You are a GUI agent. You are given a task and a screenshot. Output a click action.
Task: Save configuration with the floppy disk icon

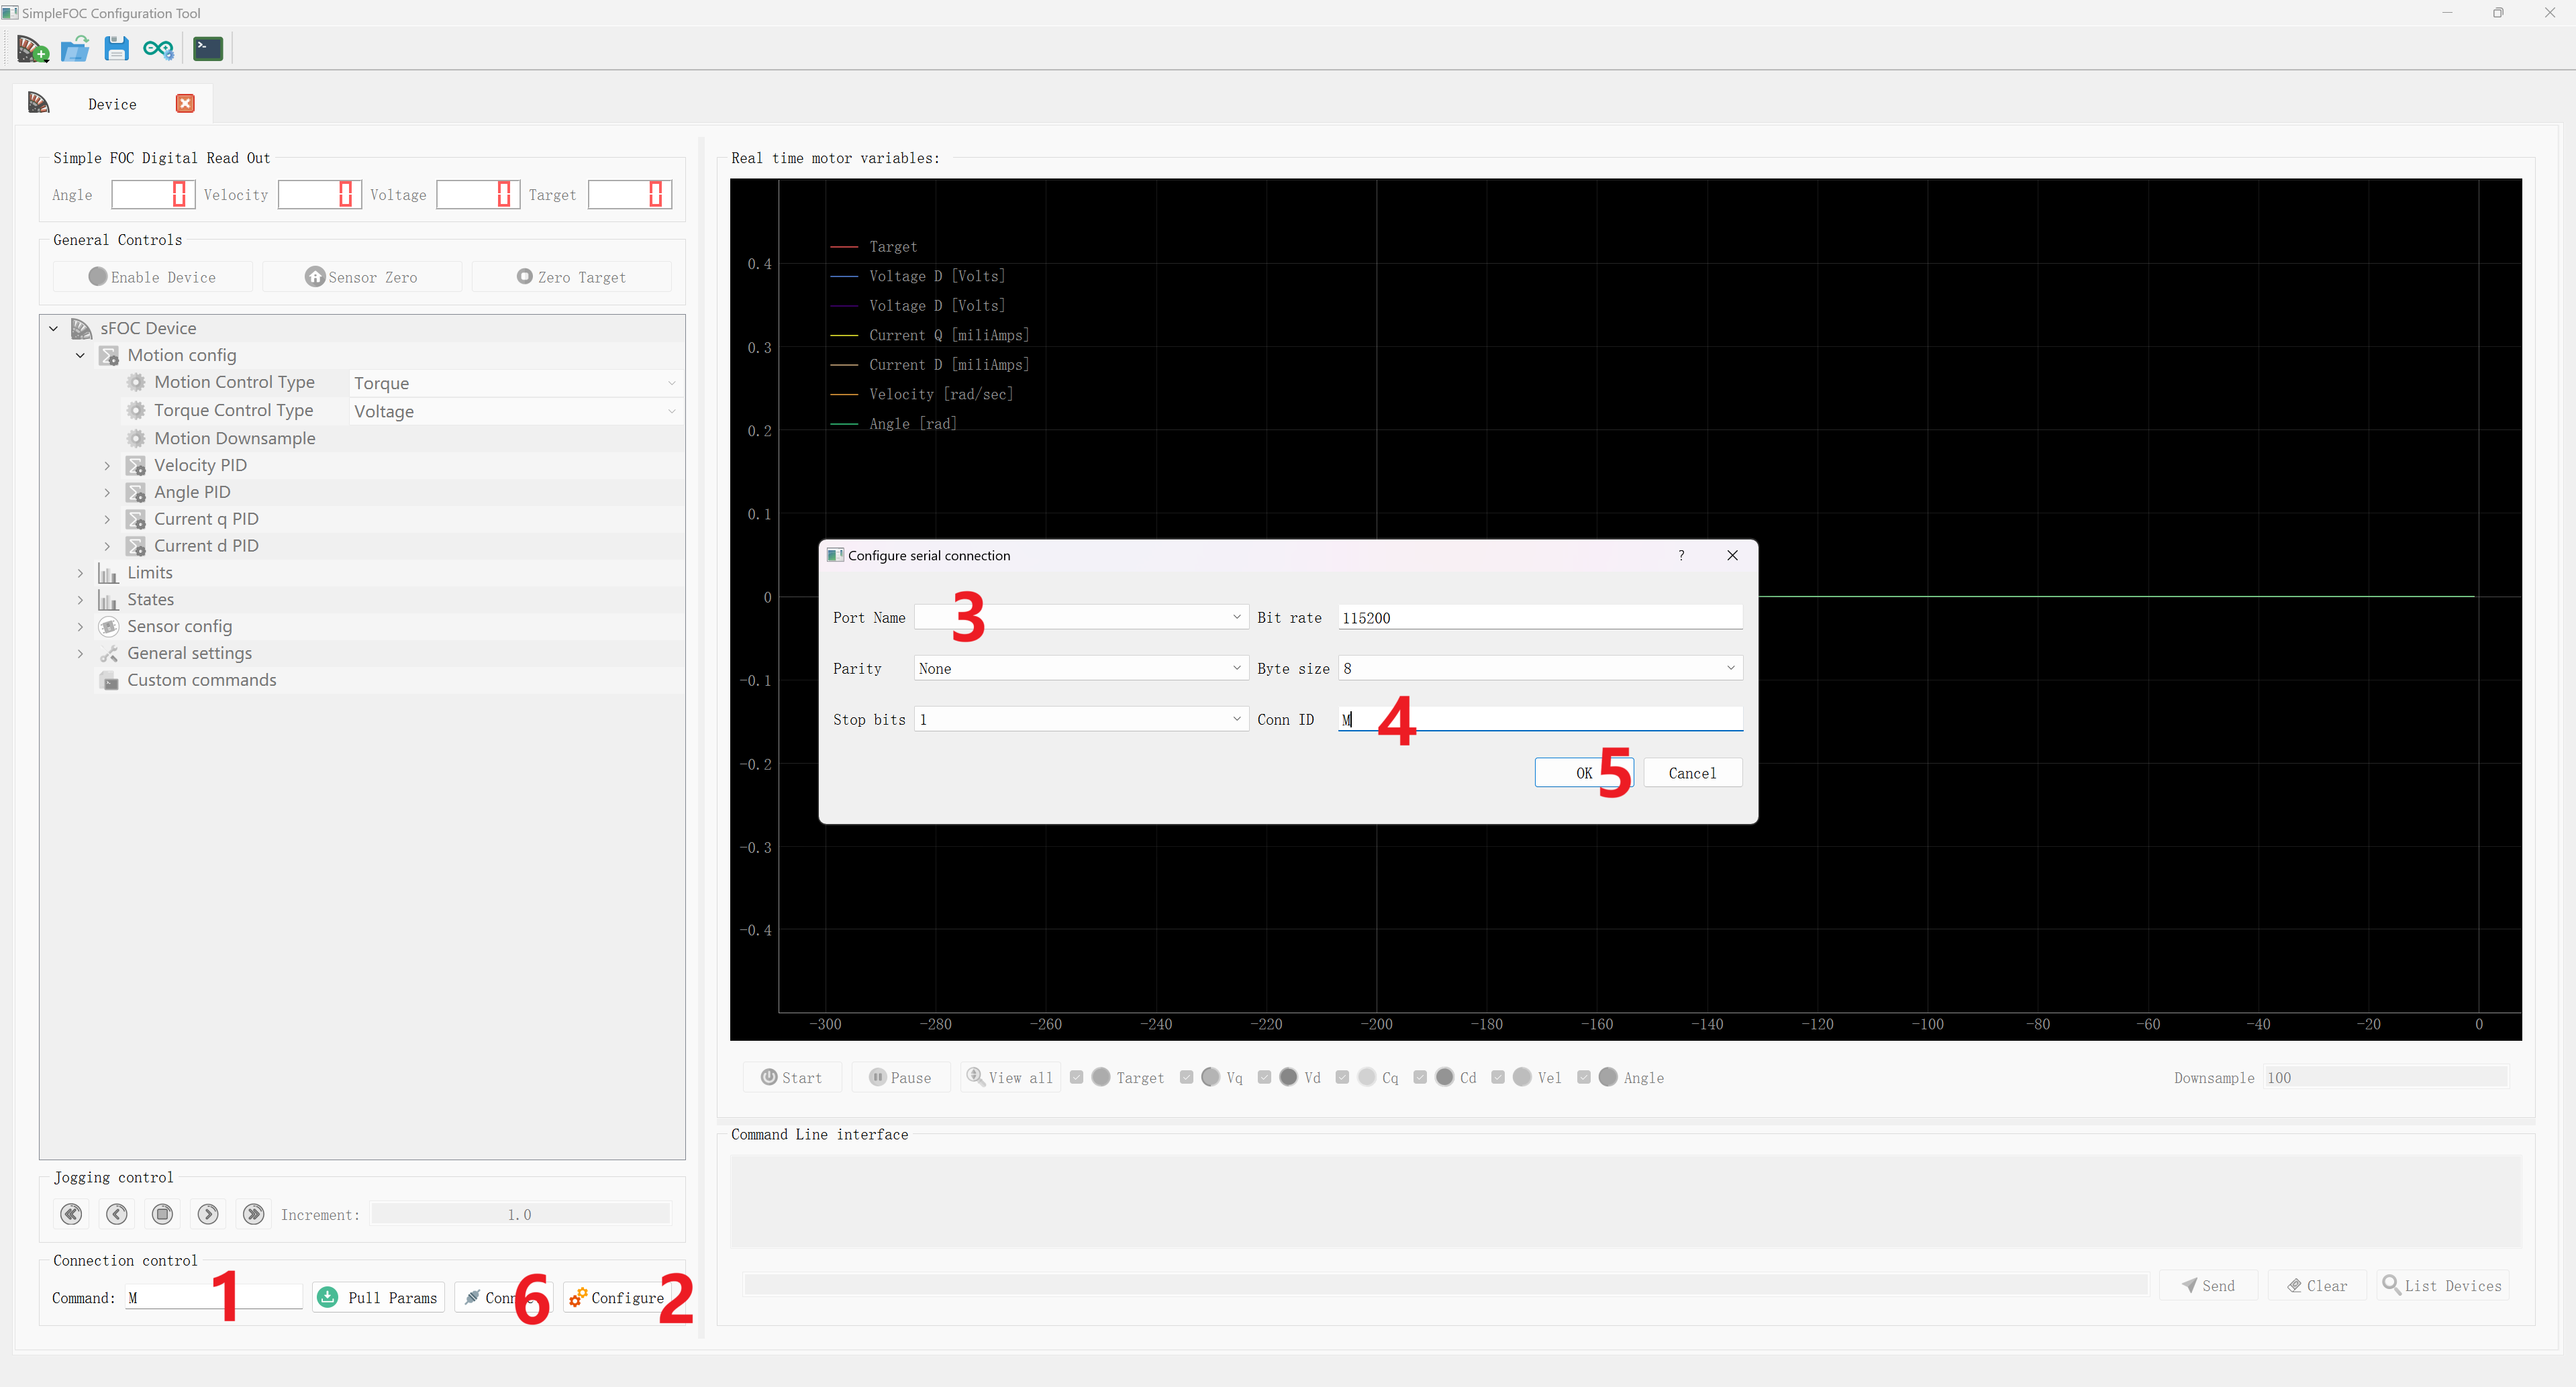[117, 48]
